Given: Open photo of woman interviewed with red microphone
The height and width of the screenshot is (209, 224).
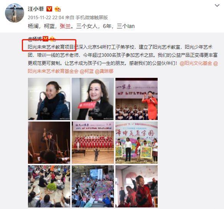Looking at the screenshot, I should (93, 99).
